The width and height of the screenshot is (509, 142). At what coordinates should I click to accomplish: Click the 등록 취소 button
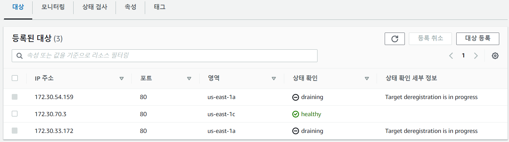(430, 39)
